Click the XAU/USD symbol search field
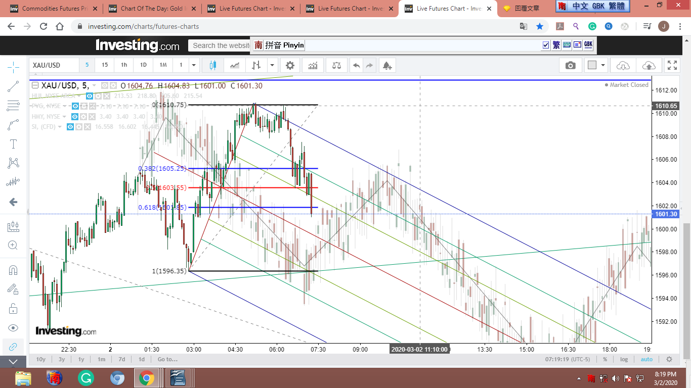Screen dimensions: 691x388 tap(54, 65)
